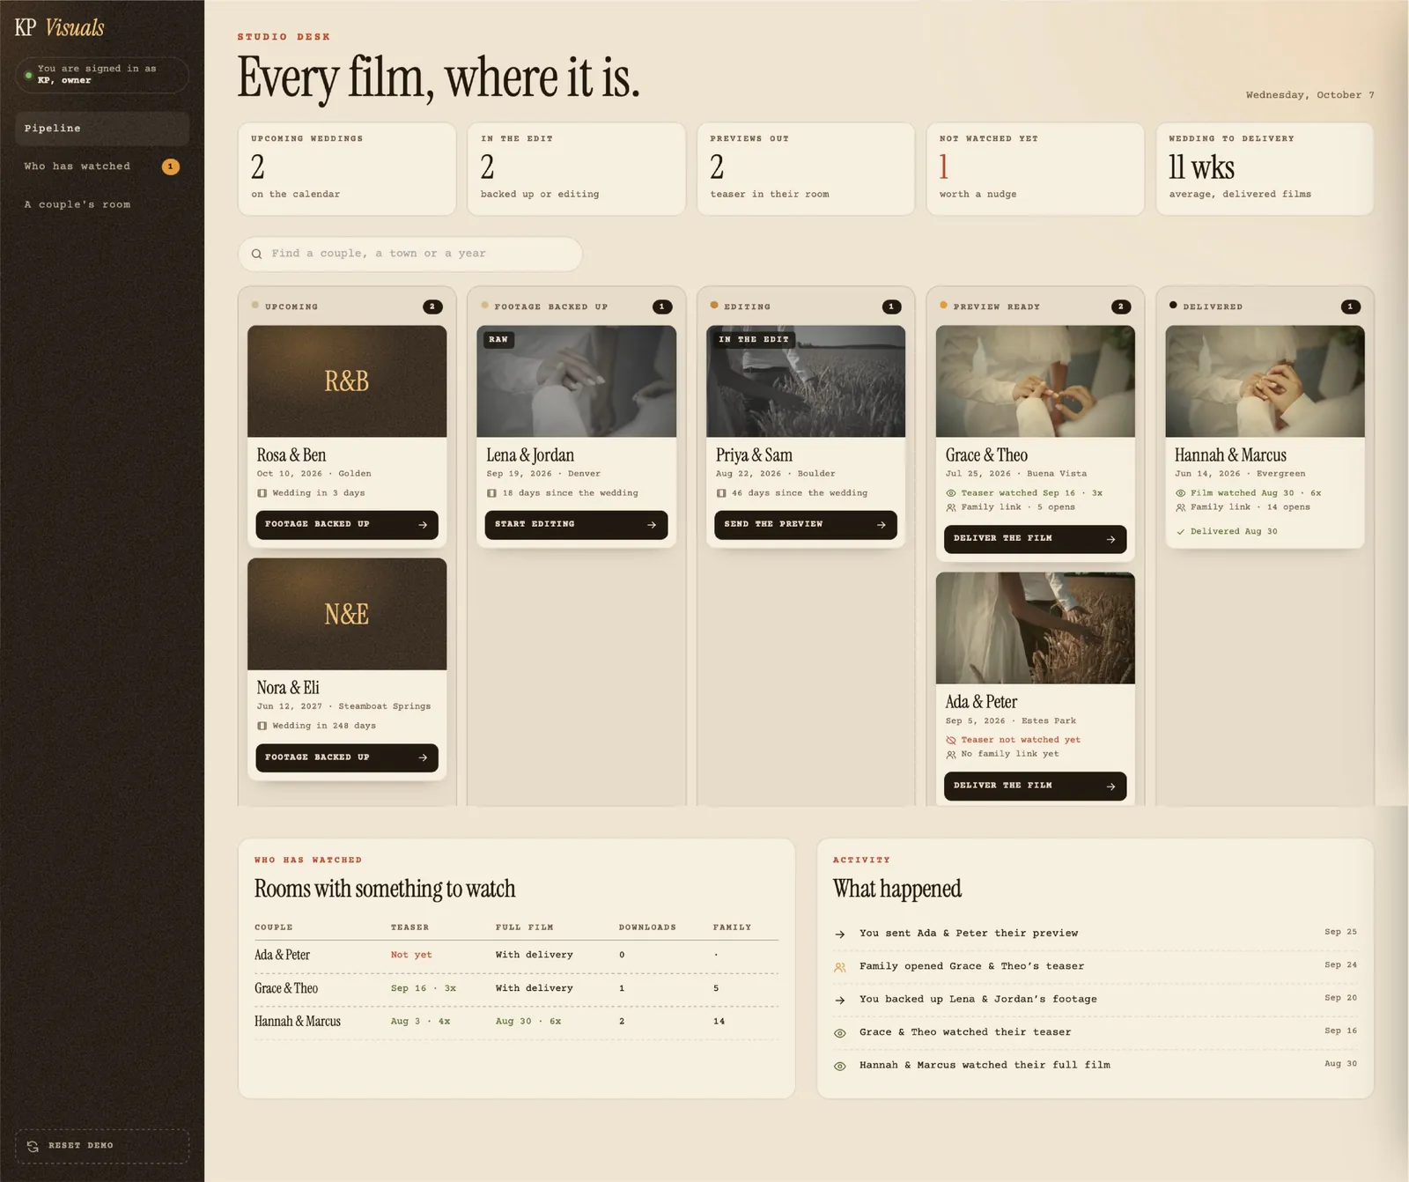Select the Wedding to Delivery stat card

coord(1265,168)
